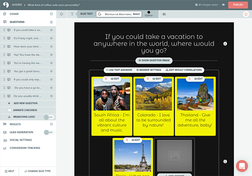
Task: Toggle Branching Logic switch on
Action: pyautogui.click(x=49, y=117)
